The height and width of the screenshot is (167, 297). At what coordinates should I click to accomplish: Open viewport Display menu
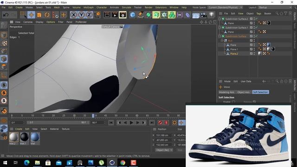point(39,22)
